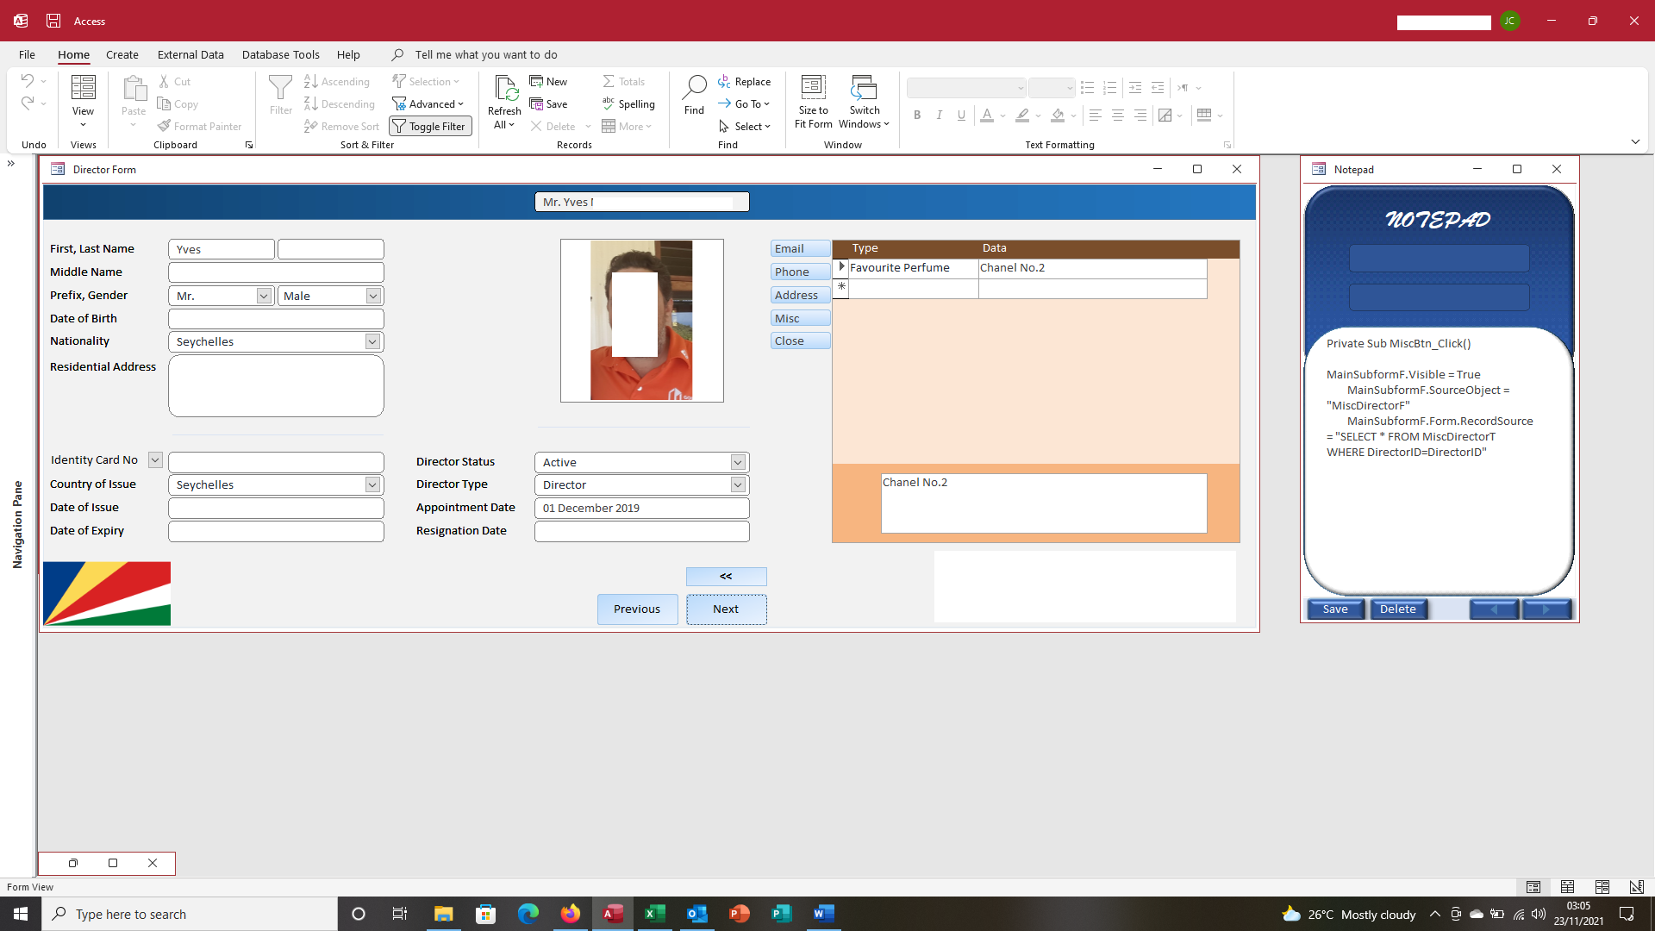This screenshot has height=931, width=1655.
Task: Open the Nationality dropdown
Action: pos(372,342)
